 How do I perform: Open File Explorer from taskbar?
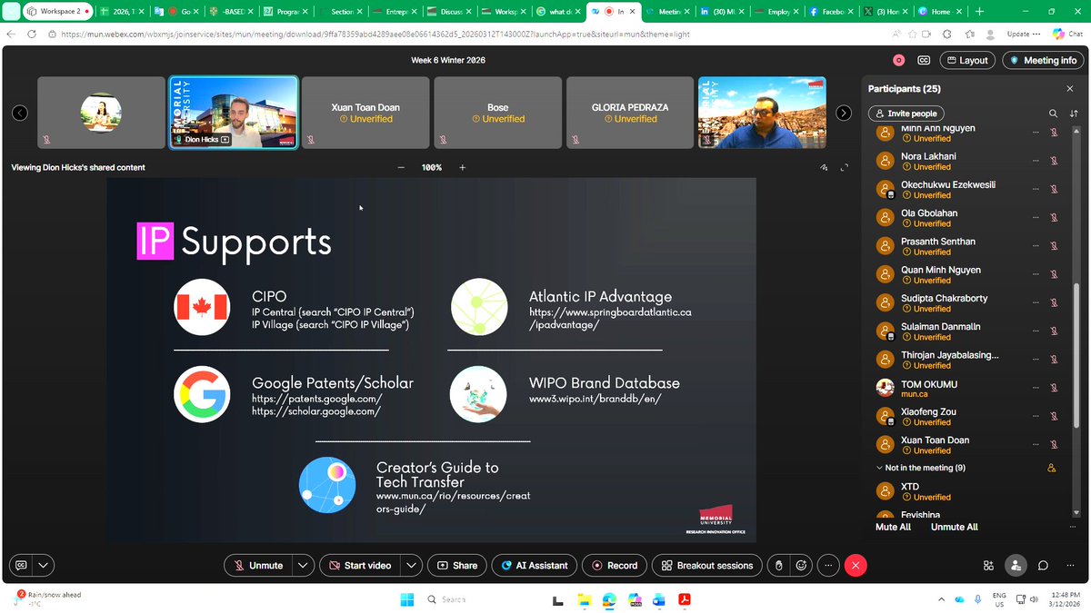[585, 599]
